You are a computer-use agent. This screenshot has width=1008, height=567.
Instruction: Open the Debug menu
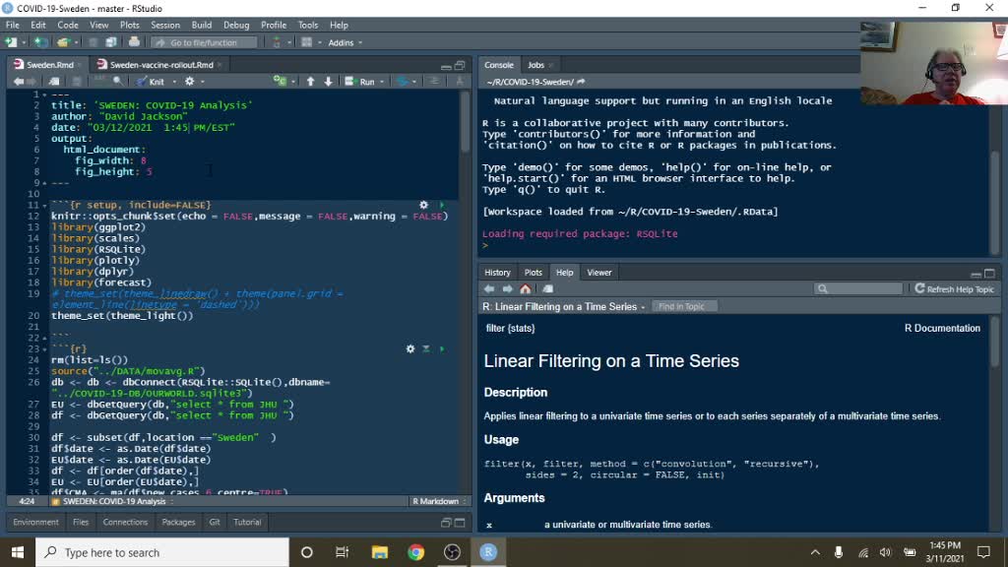point(236,25)
